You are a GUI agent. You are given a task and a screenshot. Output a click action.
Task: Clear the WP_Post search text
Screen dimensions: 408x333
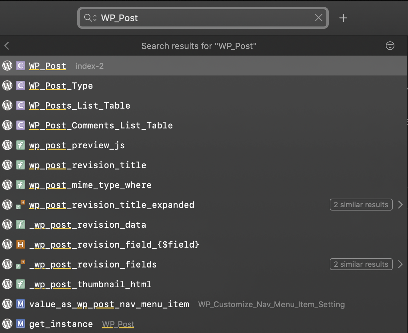[x=318, y=18]
